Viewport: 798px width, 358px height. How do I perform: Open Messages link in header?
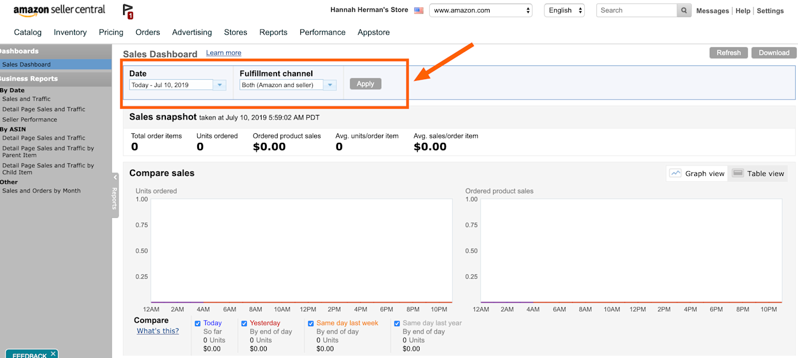[x=712, y=11]
